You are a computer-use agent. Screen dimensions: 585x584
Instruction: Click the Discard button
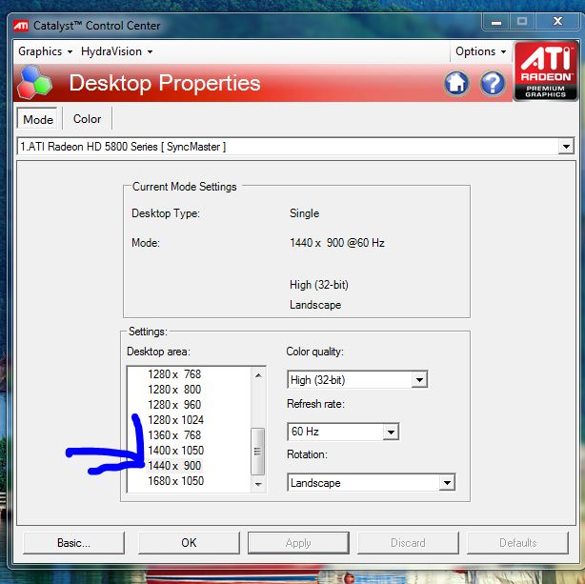[x=408, y=543]
